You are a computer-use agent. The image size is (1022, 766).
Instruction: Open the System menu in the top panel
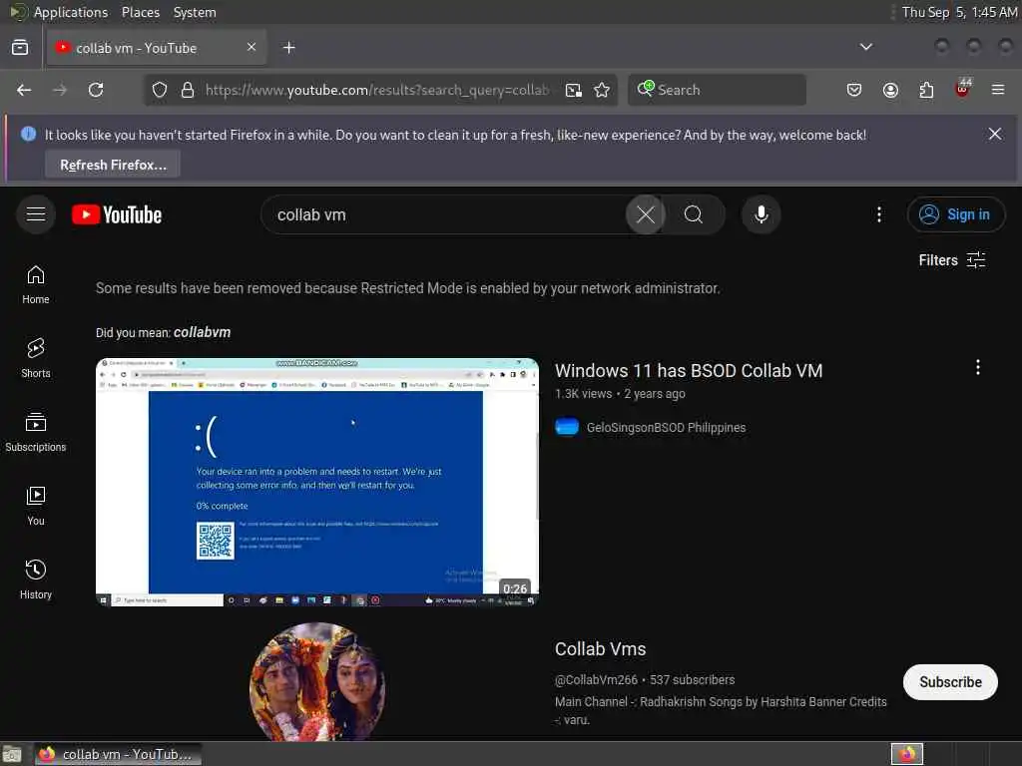(195, 12)
